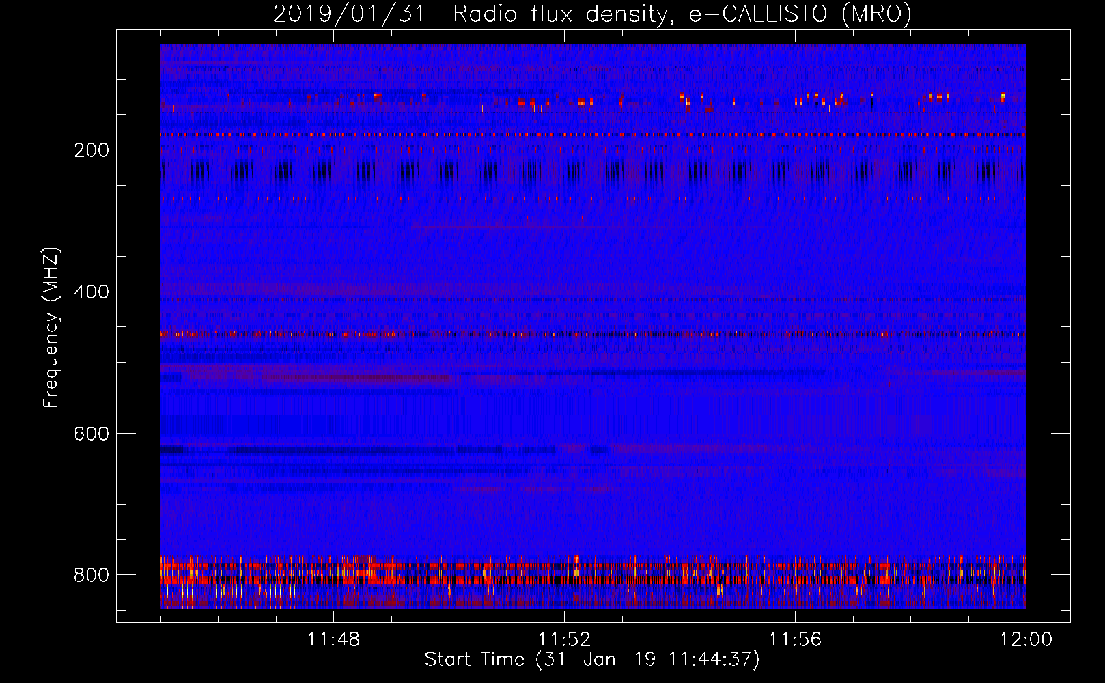Click the 'Start Time (31-Jan-19 11:44:37)' label
Viewport: 1105px width, 683px height.
pyautogui.click(x=592, y=660)
